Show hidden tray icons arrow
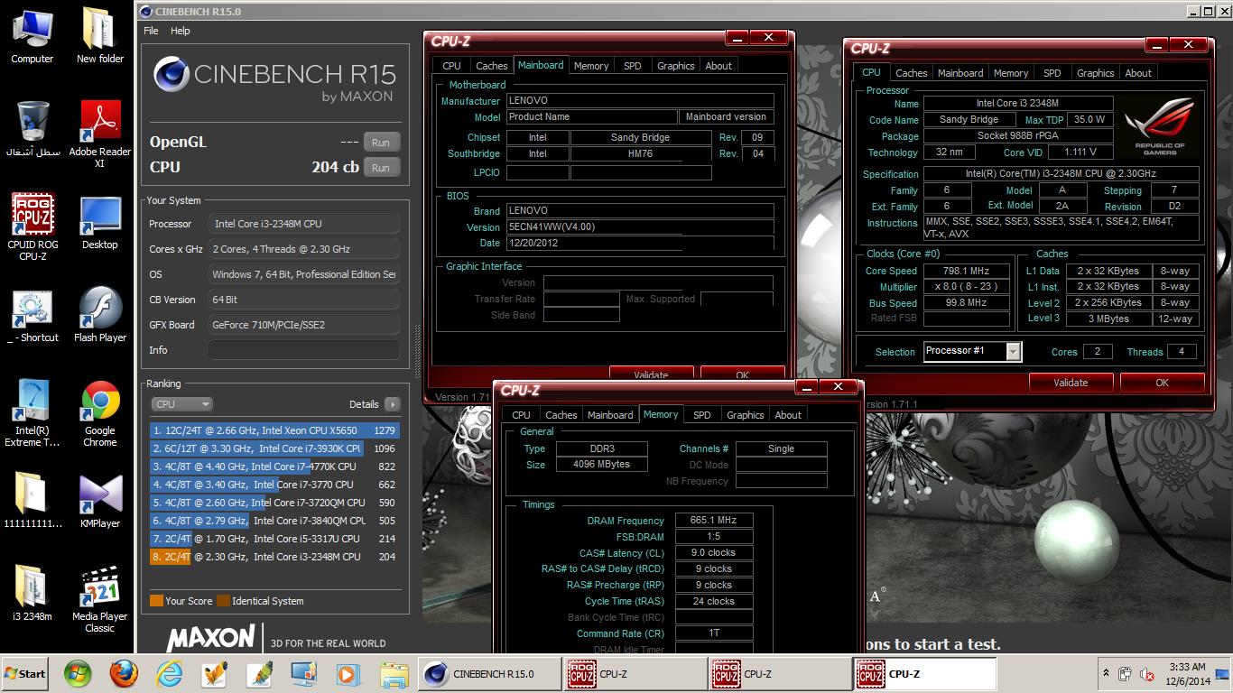Image resolution: width=1233 pixels, height=693 pixels. (1106, 673)
